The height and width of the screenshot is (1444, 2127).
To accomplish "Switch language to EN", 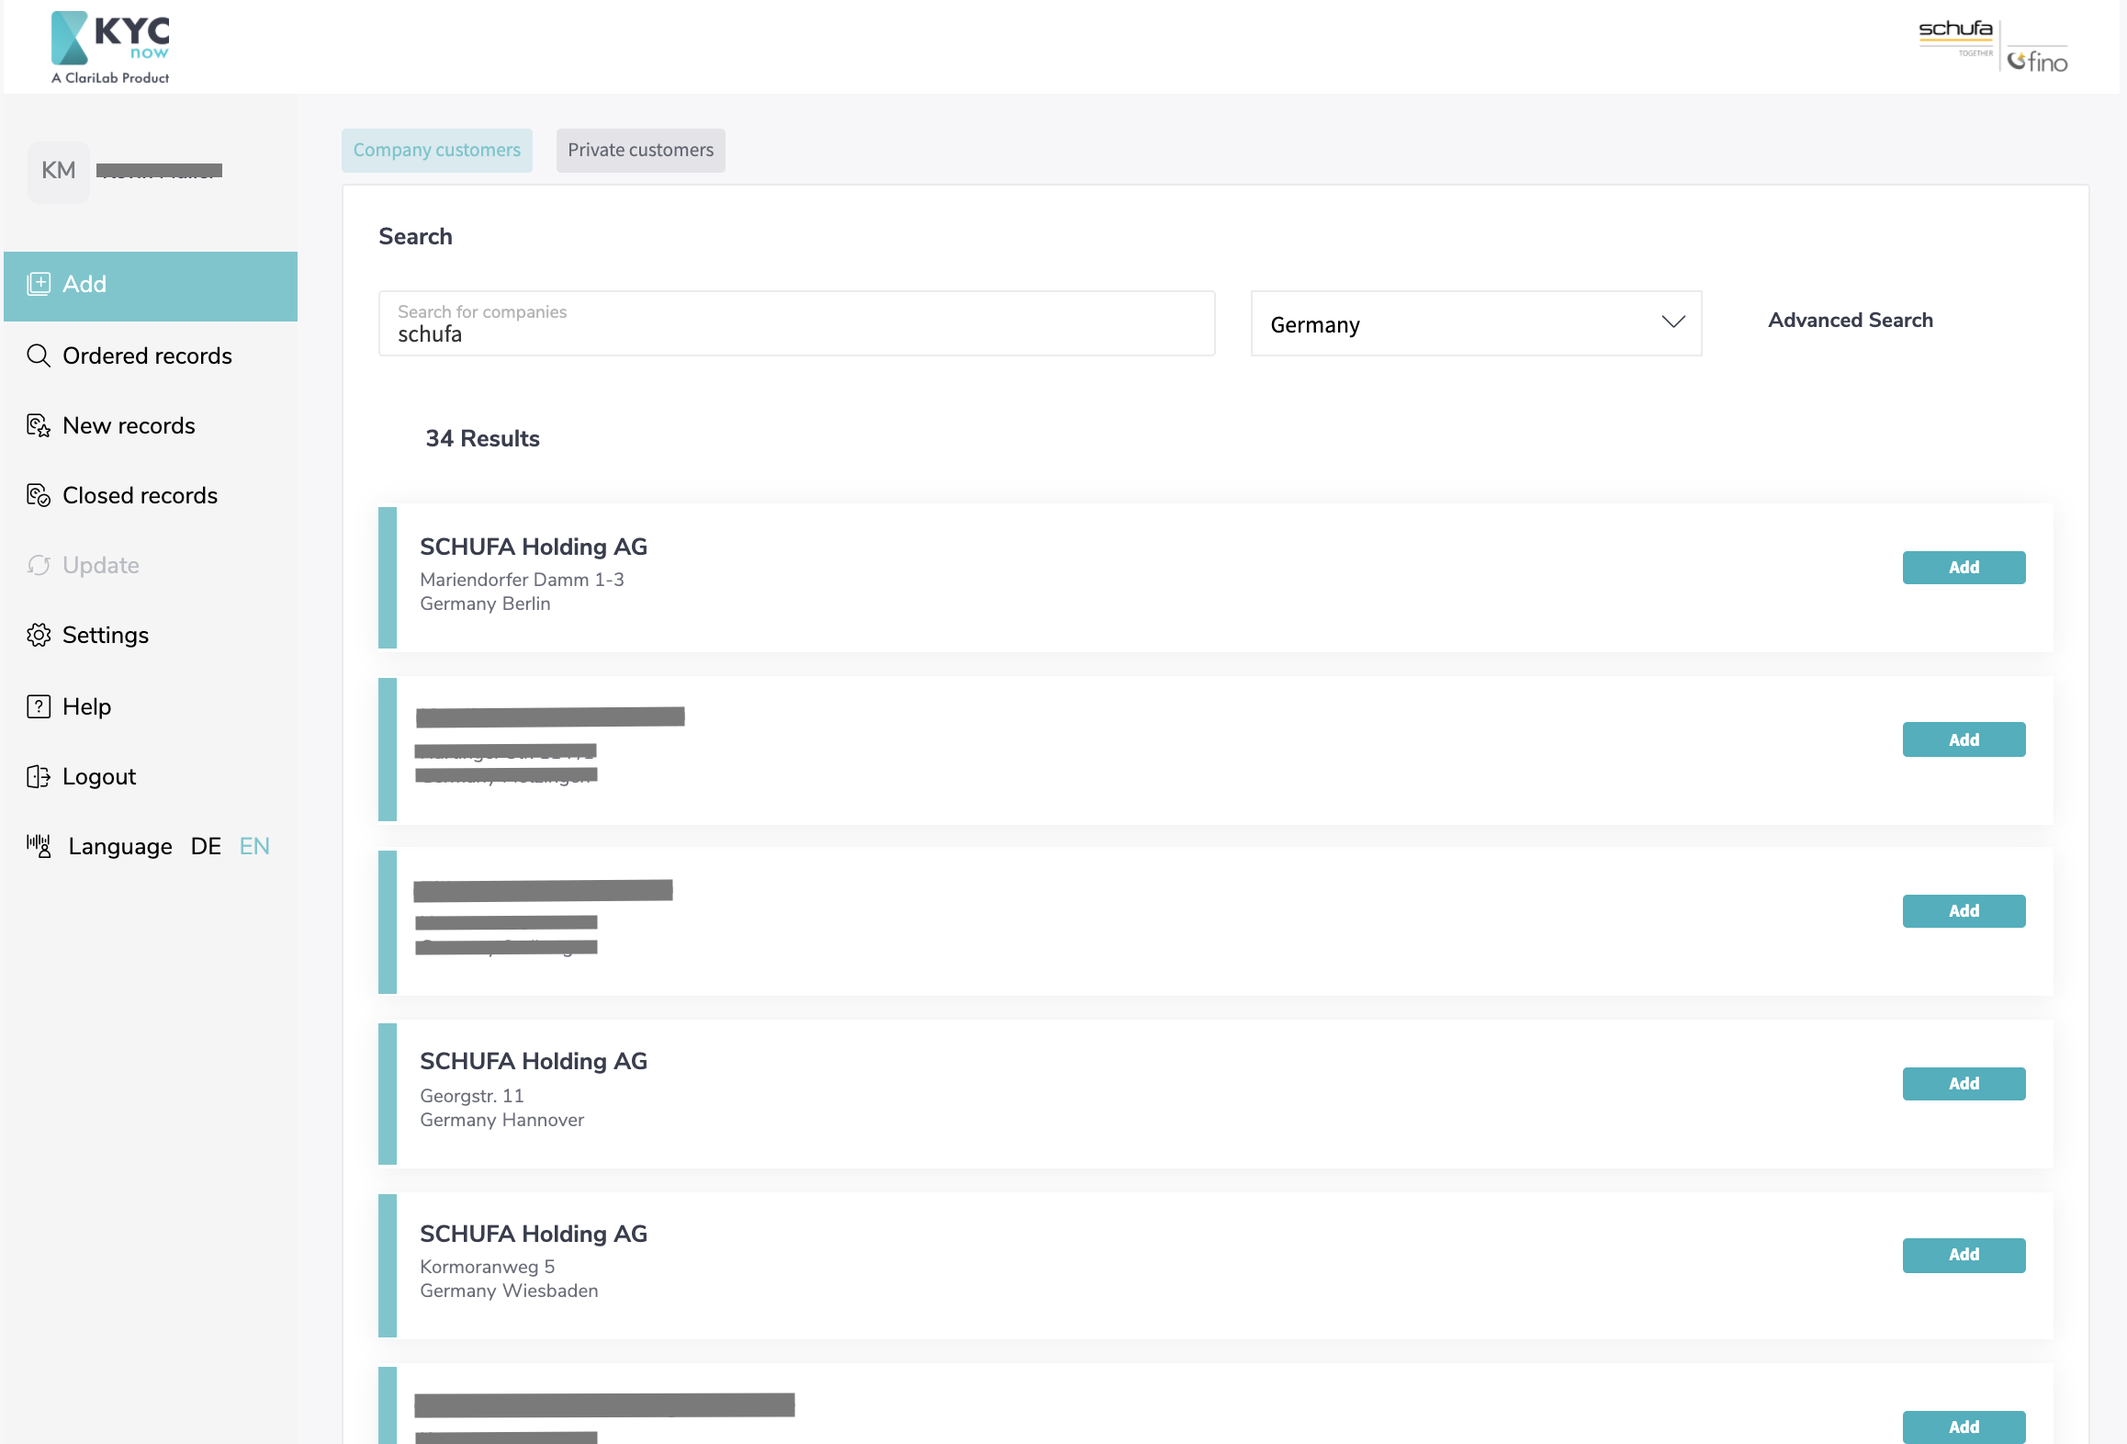I will [254, 846].
